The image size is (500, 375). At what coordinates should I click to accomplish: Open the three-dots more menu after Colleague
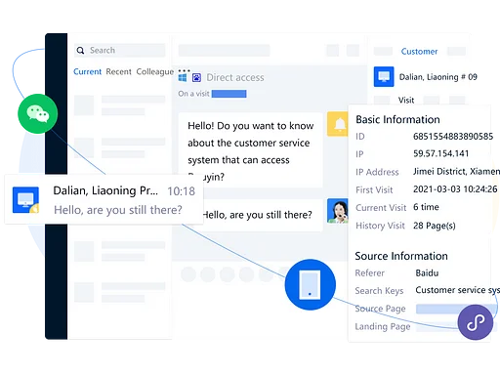point(184,70)
